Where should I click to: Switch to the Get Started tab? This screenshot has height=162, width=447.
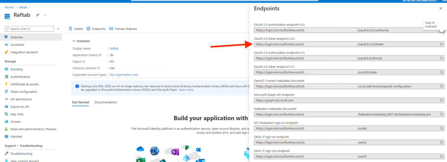81,102
